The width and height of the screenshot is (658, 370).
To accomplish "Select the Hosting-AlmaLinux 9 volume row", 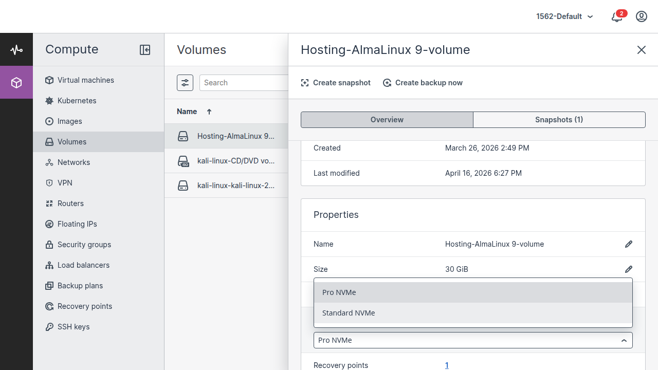I will pyautogui.click(x=226, y=136).
